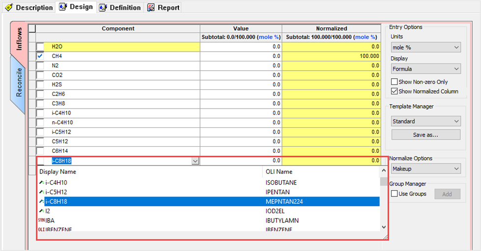The image size is (481, 251).
Task: Expand the Normalize Options Makeup dropdown
Action: [x=425, y=169]
